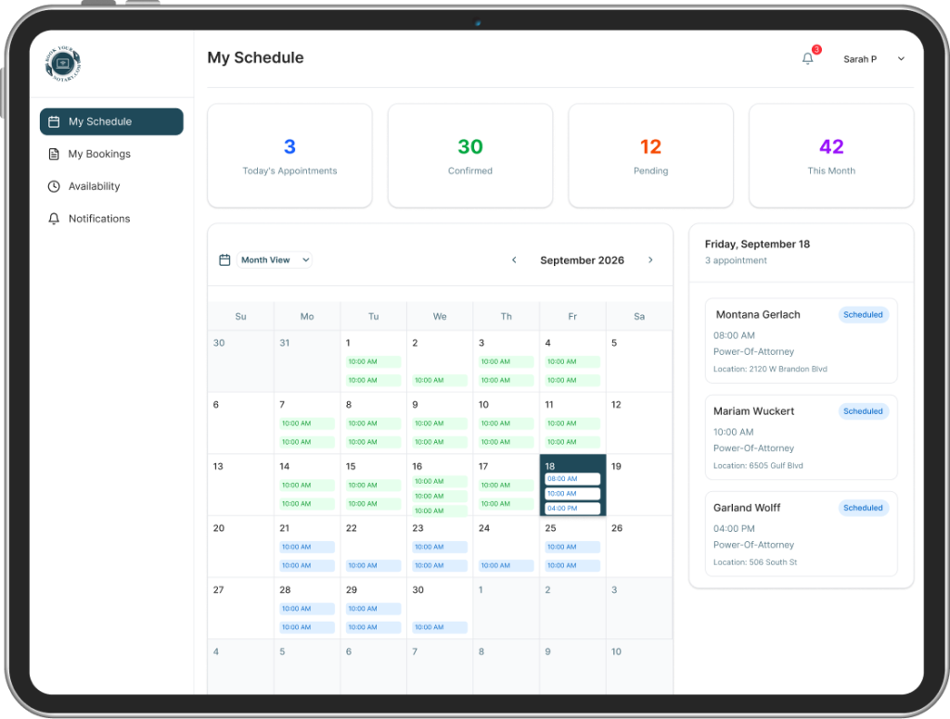The image size is (950, 719).
Task: Click the Friday, September 18 heading
Action: 757,244
